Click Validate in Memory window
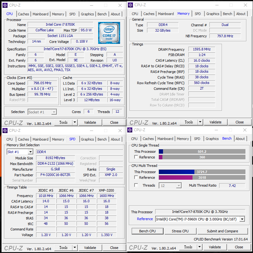The width and height of the screenshot is (253, 253). (x=215, y=122)
